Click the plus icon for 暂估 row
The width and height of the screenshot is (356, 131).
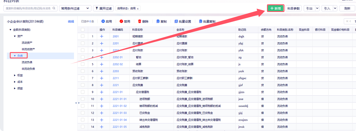tap(102, 57)
